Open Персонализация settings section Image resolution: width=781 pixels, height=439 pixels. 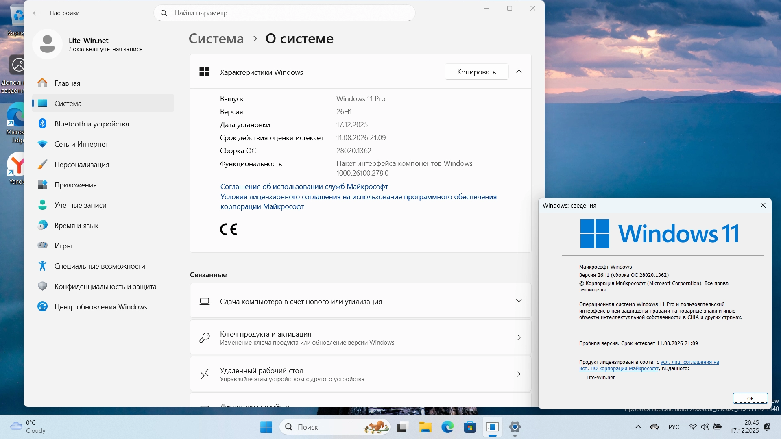pyautogui.click(x=81, y=165)
